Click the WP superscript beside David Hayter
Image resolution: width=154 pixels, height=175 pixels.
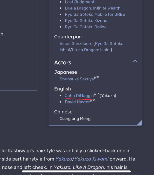92,100
